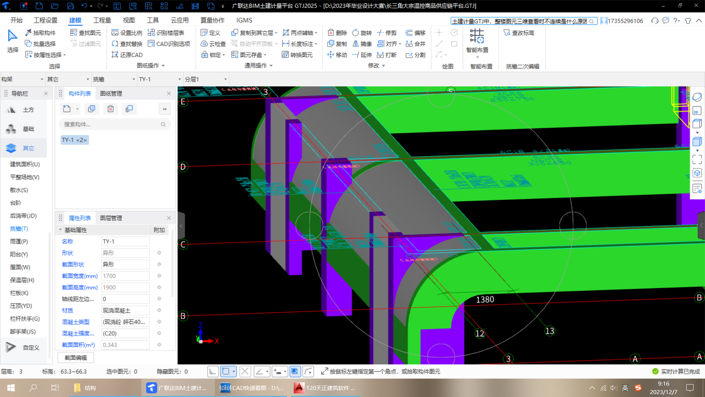Click the 智能布置 smart layout icon
The width and height of the screenshot is (705, 397).
(477, 36)
